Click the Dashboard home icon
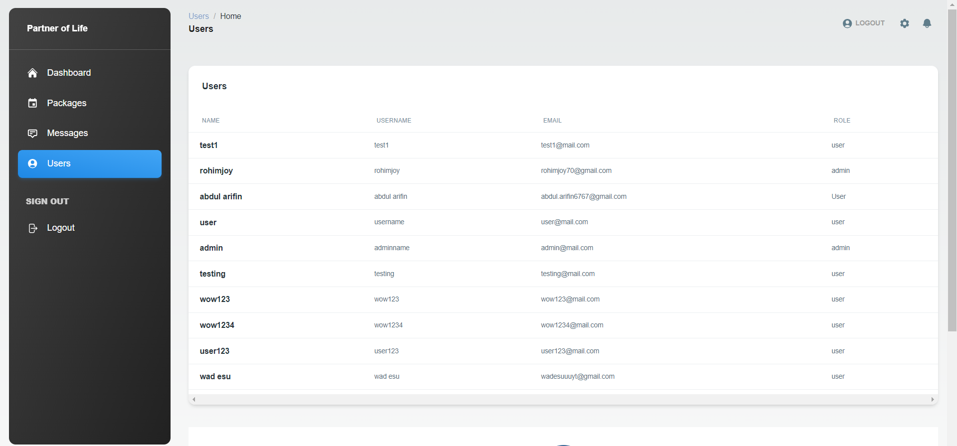 coord(32,73)
